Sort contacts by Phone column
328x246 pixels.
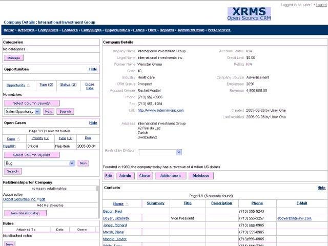point(257,203)
